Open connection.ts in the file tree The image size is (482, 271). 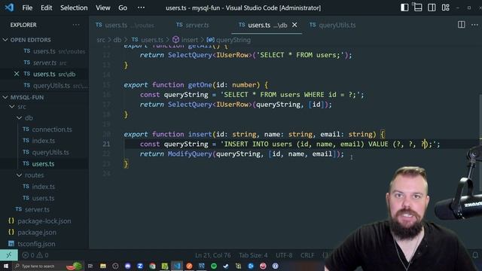click(x=52, y=129)
